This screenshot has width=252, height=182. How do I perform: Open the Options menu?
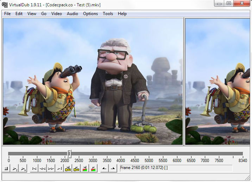coord(90,14)
